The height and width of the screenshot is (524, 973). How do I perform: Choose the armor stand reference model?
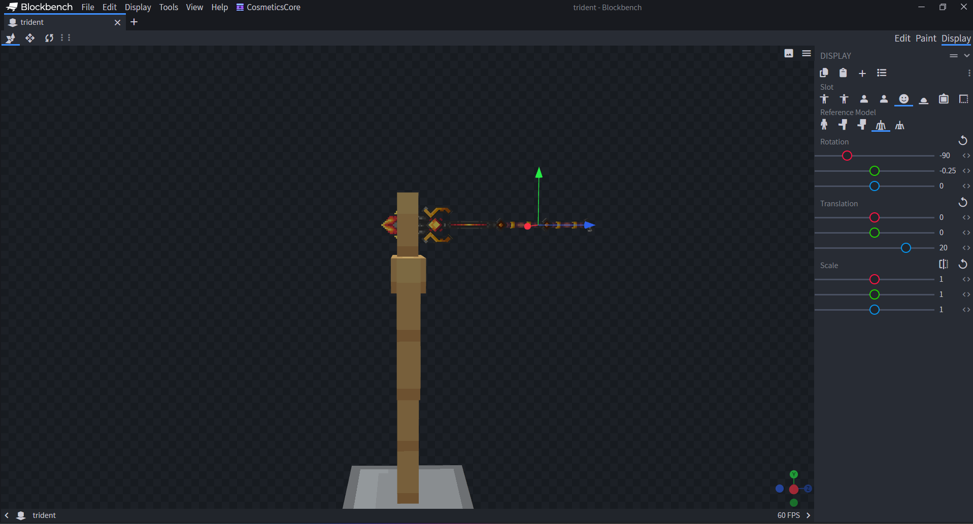881,125
